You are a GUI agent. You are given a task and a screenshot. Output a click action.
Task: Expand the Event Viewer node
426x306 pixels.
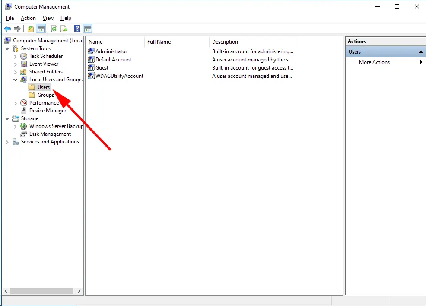click(x=16, y=64)
